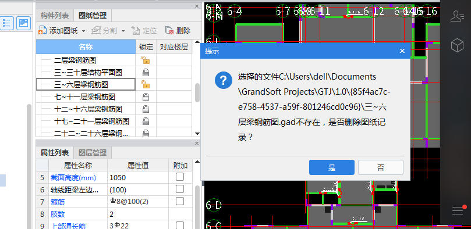Click the 分割 split tool
Image resolution: width=471 pixels, height=229 pixels.
pyautogui.click(x=104, y=31)
